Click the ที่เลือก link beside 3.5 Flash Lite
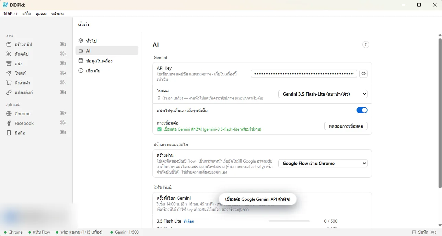Viewport: 442px width, 236px height. click(189, 221)
